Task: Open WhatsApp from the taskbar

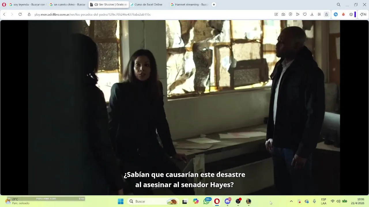Action: pyautogui.click(x=206, y=201)
